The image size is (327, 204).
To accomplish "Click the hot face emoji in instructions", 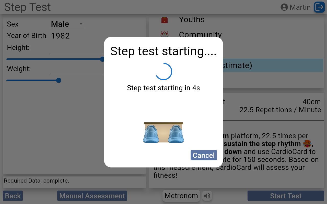I will tap(307, 144).
